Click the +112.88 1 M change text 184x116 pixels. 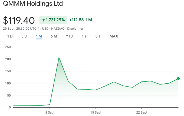[81, 20]
